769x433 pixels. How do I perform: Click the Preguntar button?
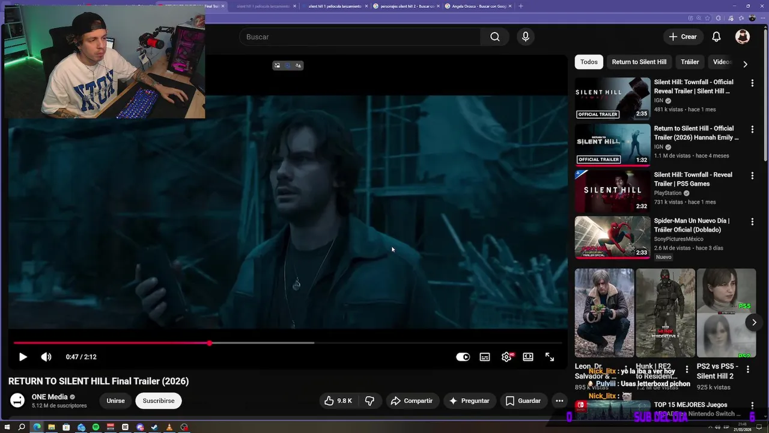tap(469, 401)
